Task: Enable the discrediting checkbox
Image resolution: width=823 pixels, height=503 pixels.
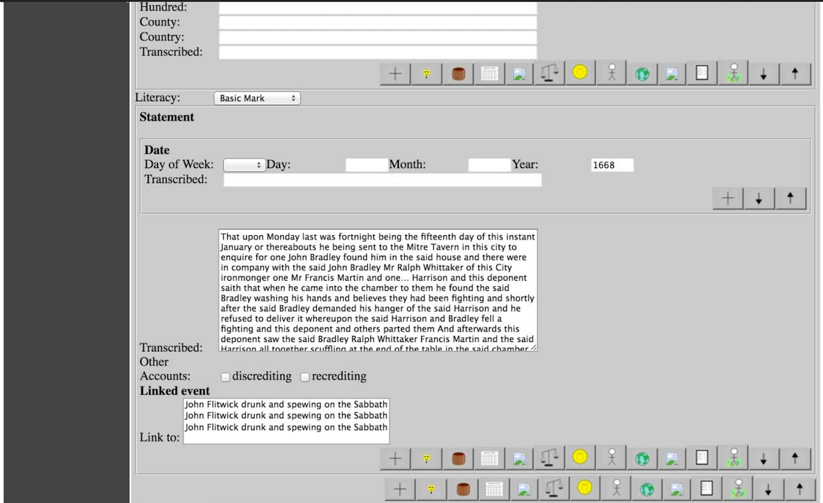Action: click(225, 377)
